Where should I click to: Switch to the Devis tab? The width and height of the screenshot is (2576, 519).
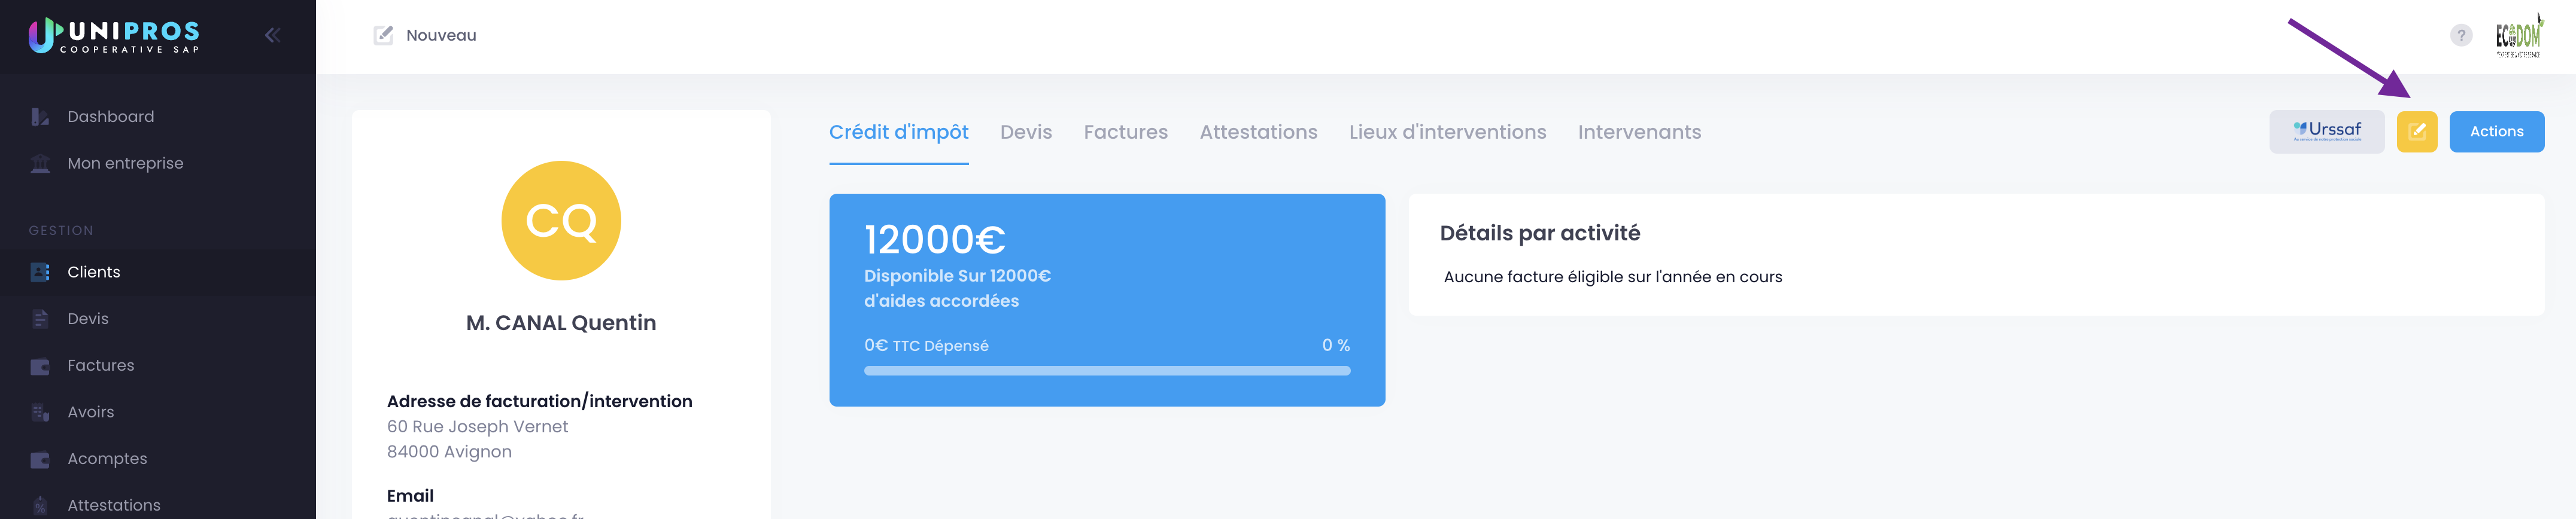click(1025, 132)
